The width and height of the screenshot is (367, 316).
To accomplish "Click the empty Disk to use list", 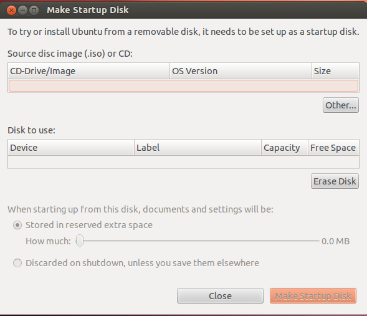I will [183, 162].
